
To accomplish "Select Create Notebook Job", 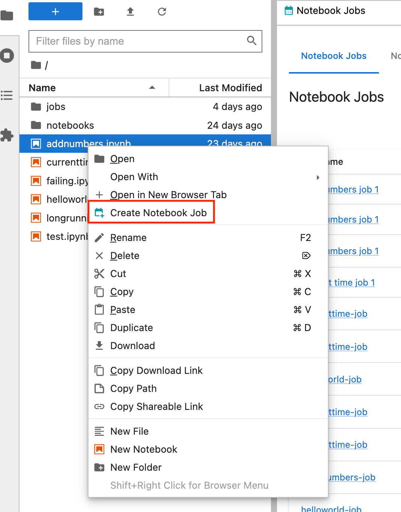I will 158,212.
